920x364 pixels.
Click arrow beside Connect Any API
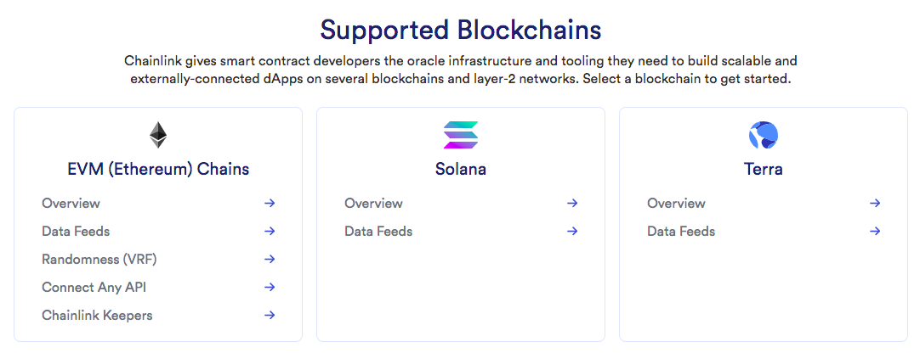click(270, 288)
